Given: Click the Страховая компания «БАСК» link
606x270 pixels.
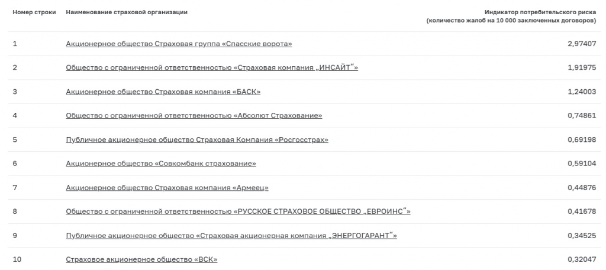Looking at the screenshot, I should 163,92.
